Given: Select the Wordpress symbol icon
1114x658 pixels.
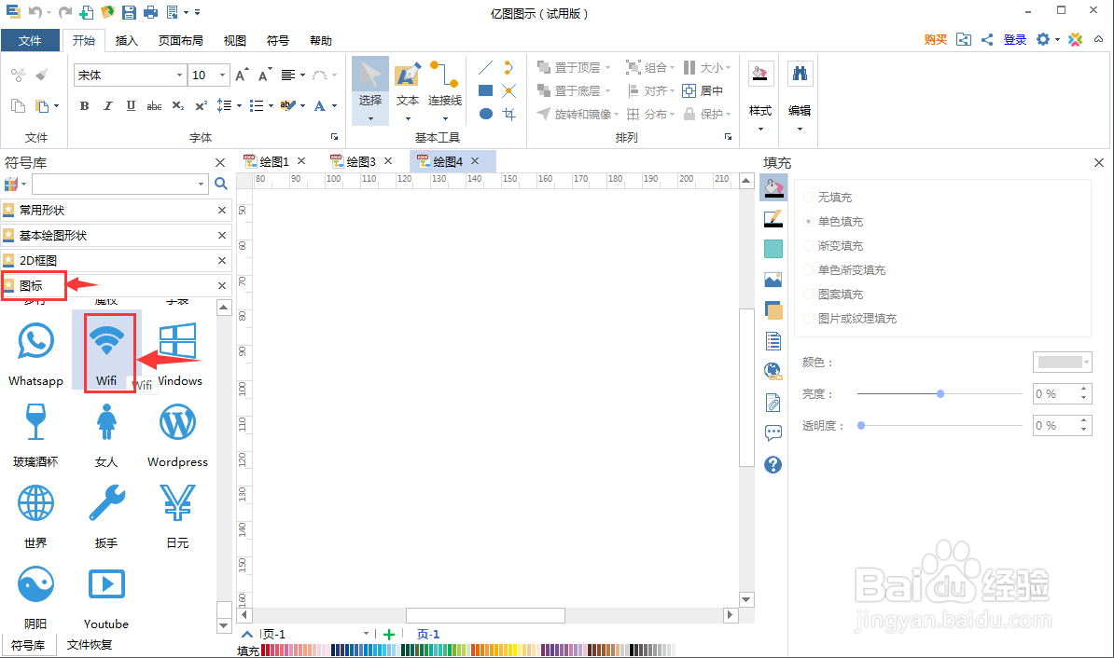Looking at the screenshot, I should [177, 421].
